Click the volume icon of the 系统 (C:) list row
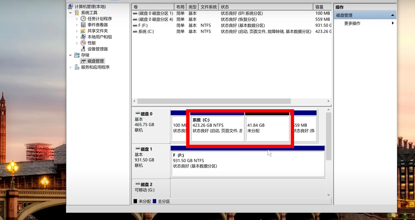 (x=135, y=31)
